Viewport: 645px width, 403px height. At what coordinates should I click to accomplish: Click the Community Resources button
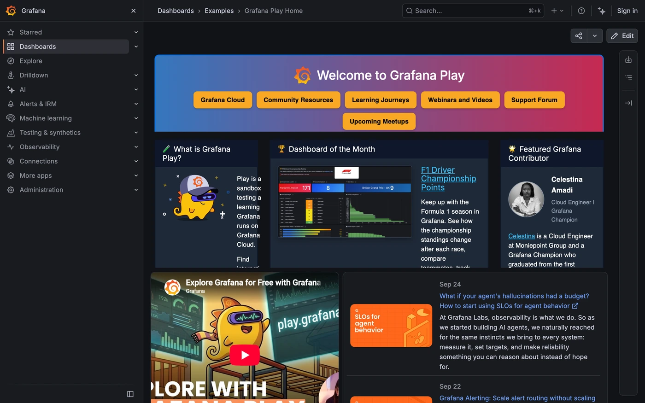click(x=298, y=100)
